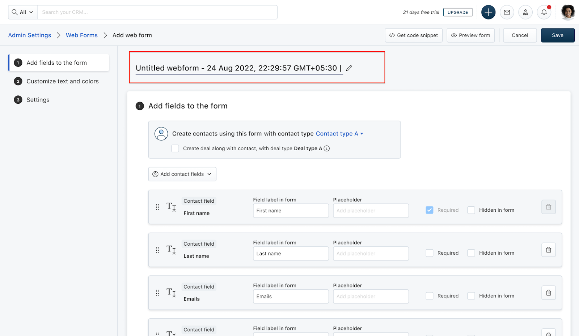Viewport: 579px width, 336px height.
Task: Check Create deal along with contact
Action: point(175,148)
